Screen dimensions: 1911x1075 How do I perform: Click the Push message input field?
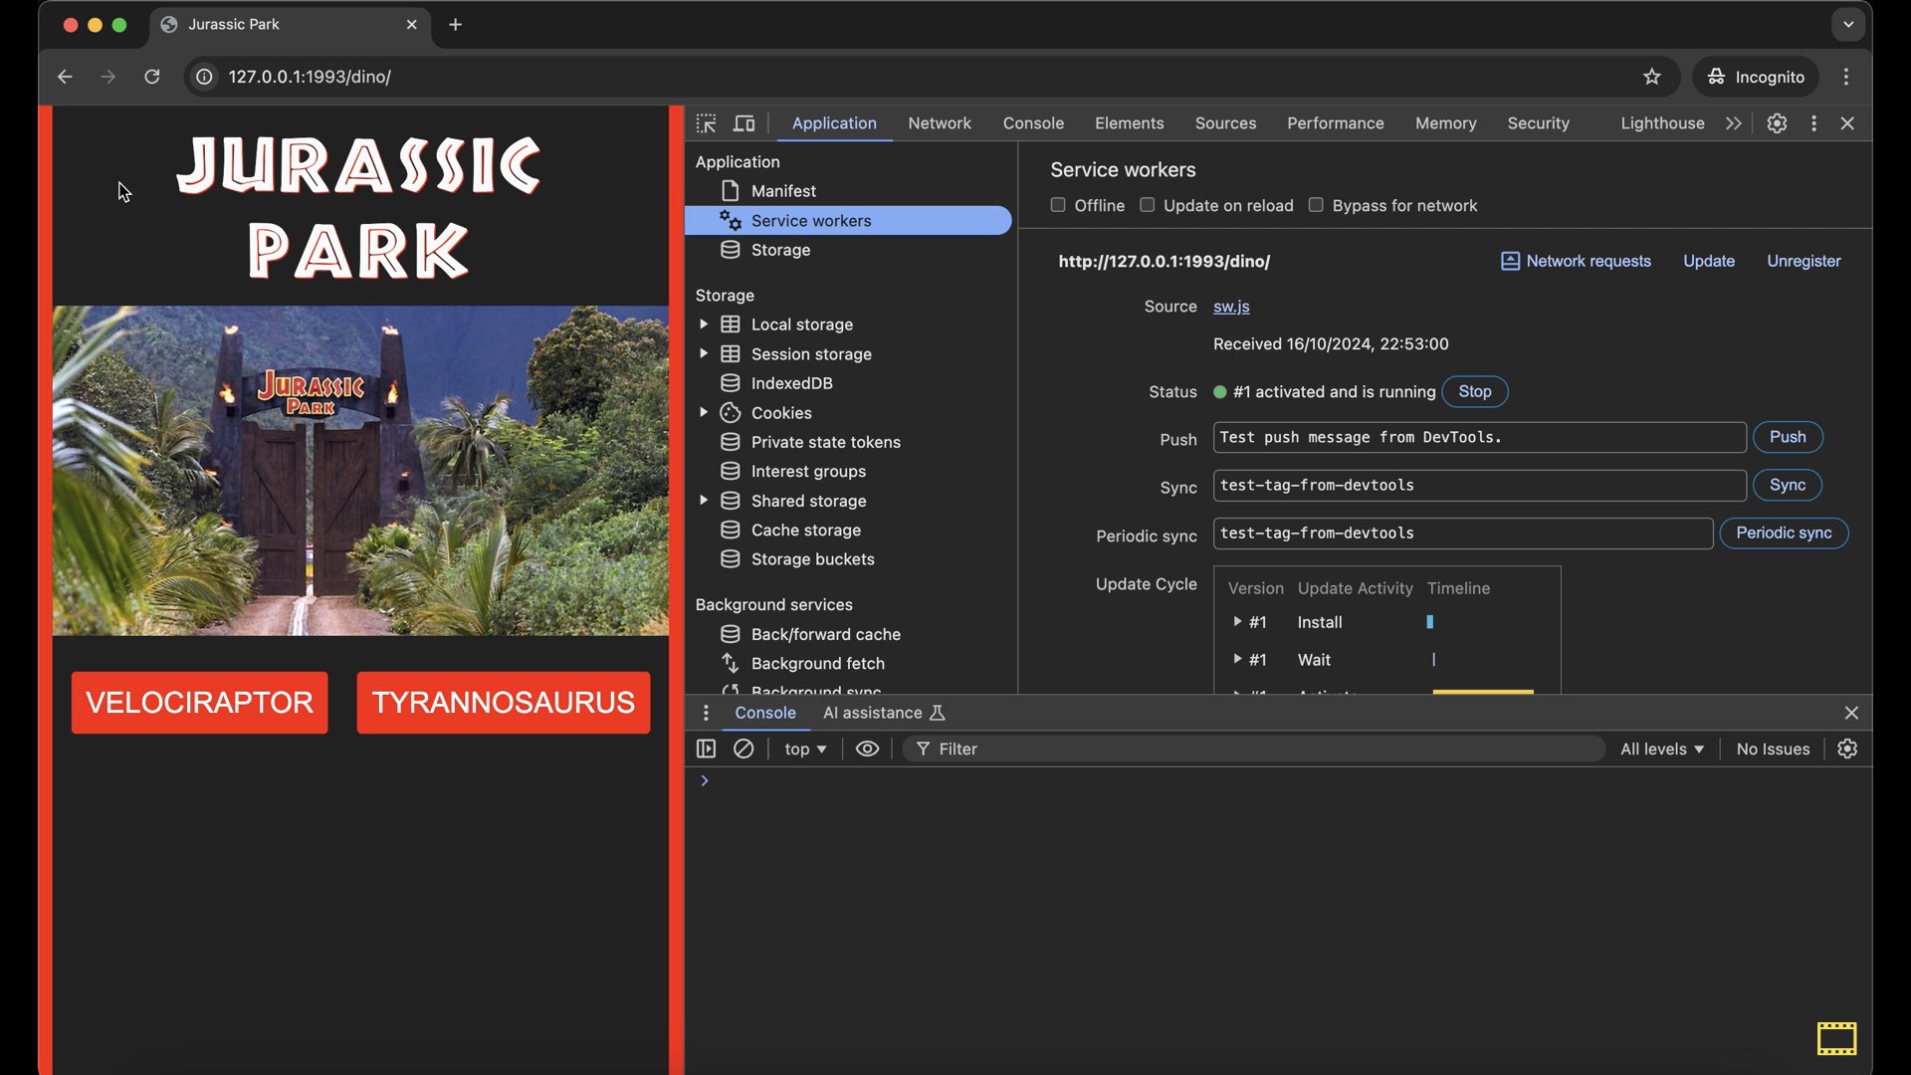(1478, 437)
